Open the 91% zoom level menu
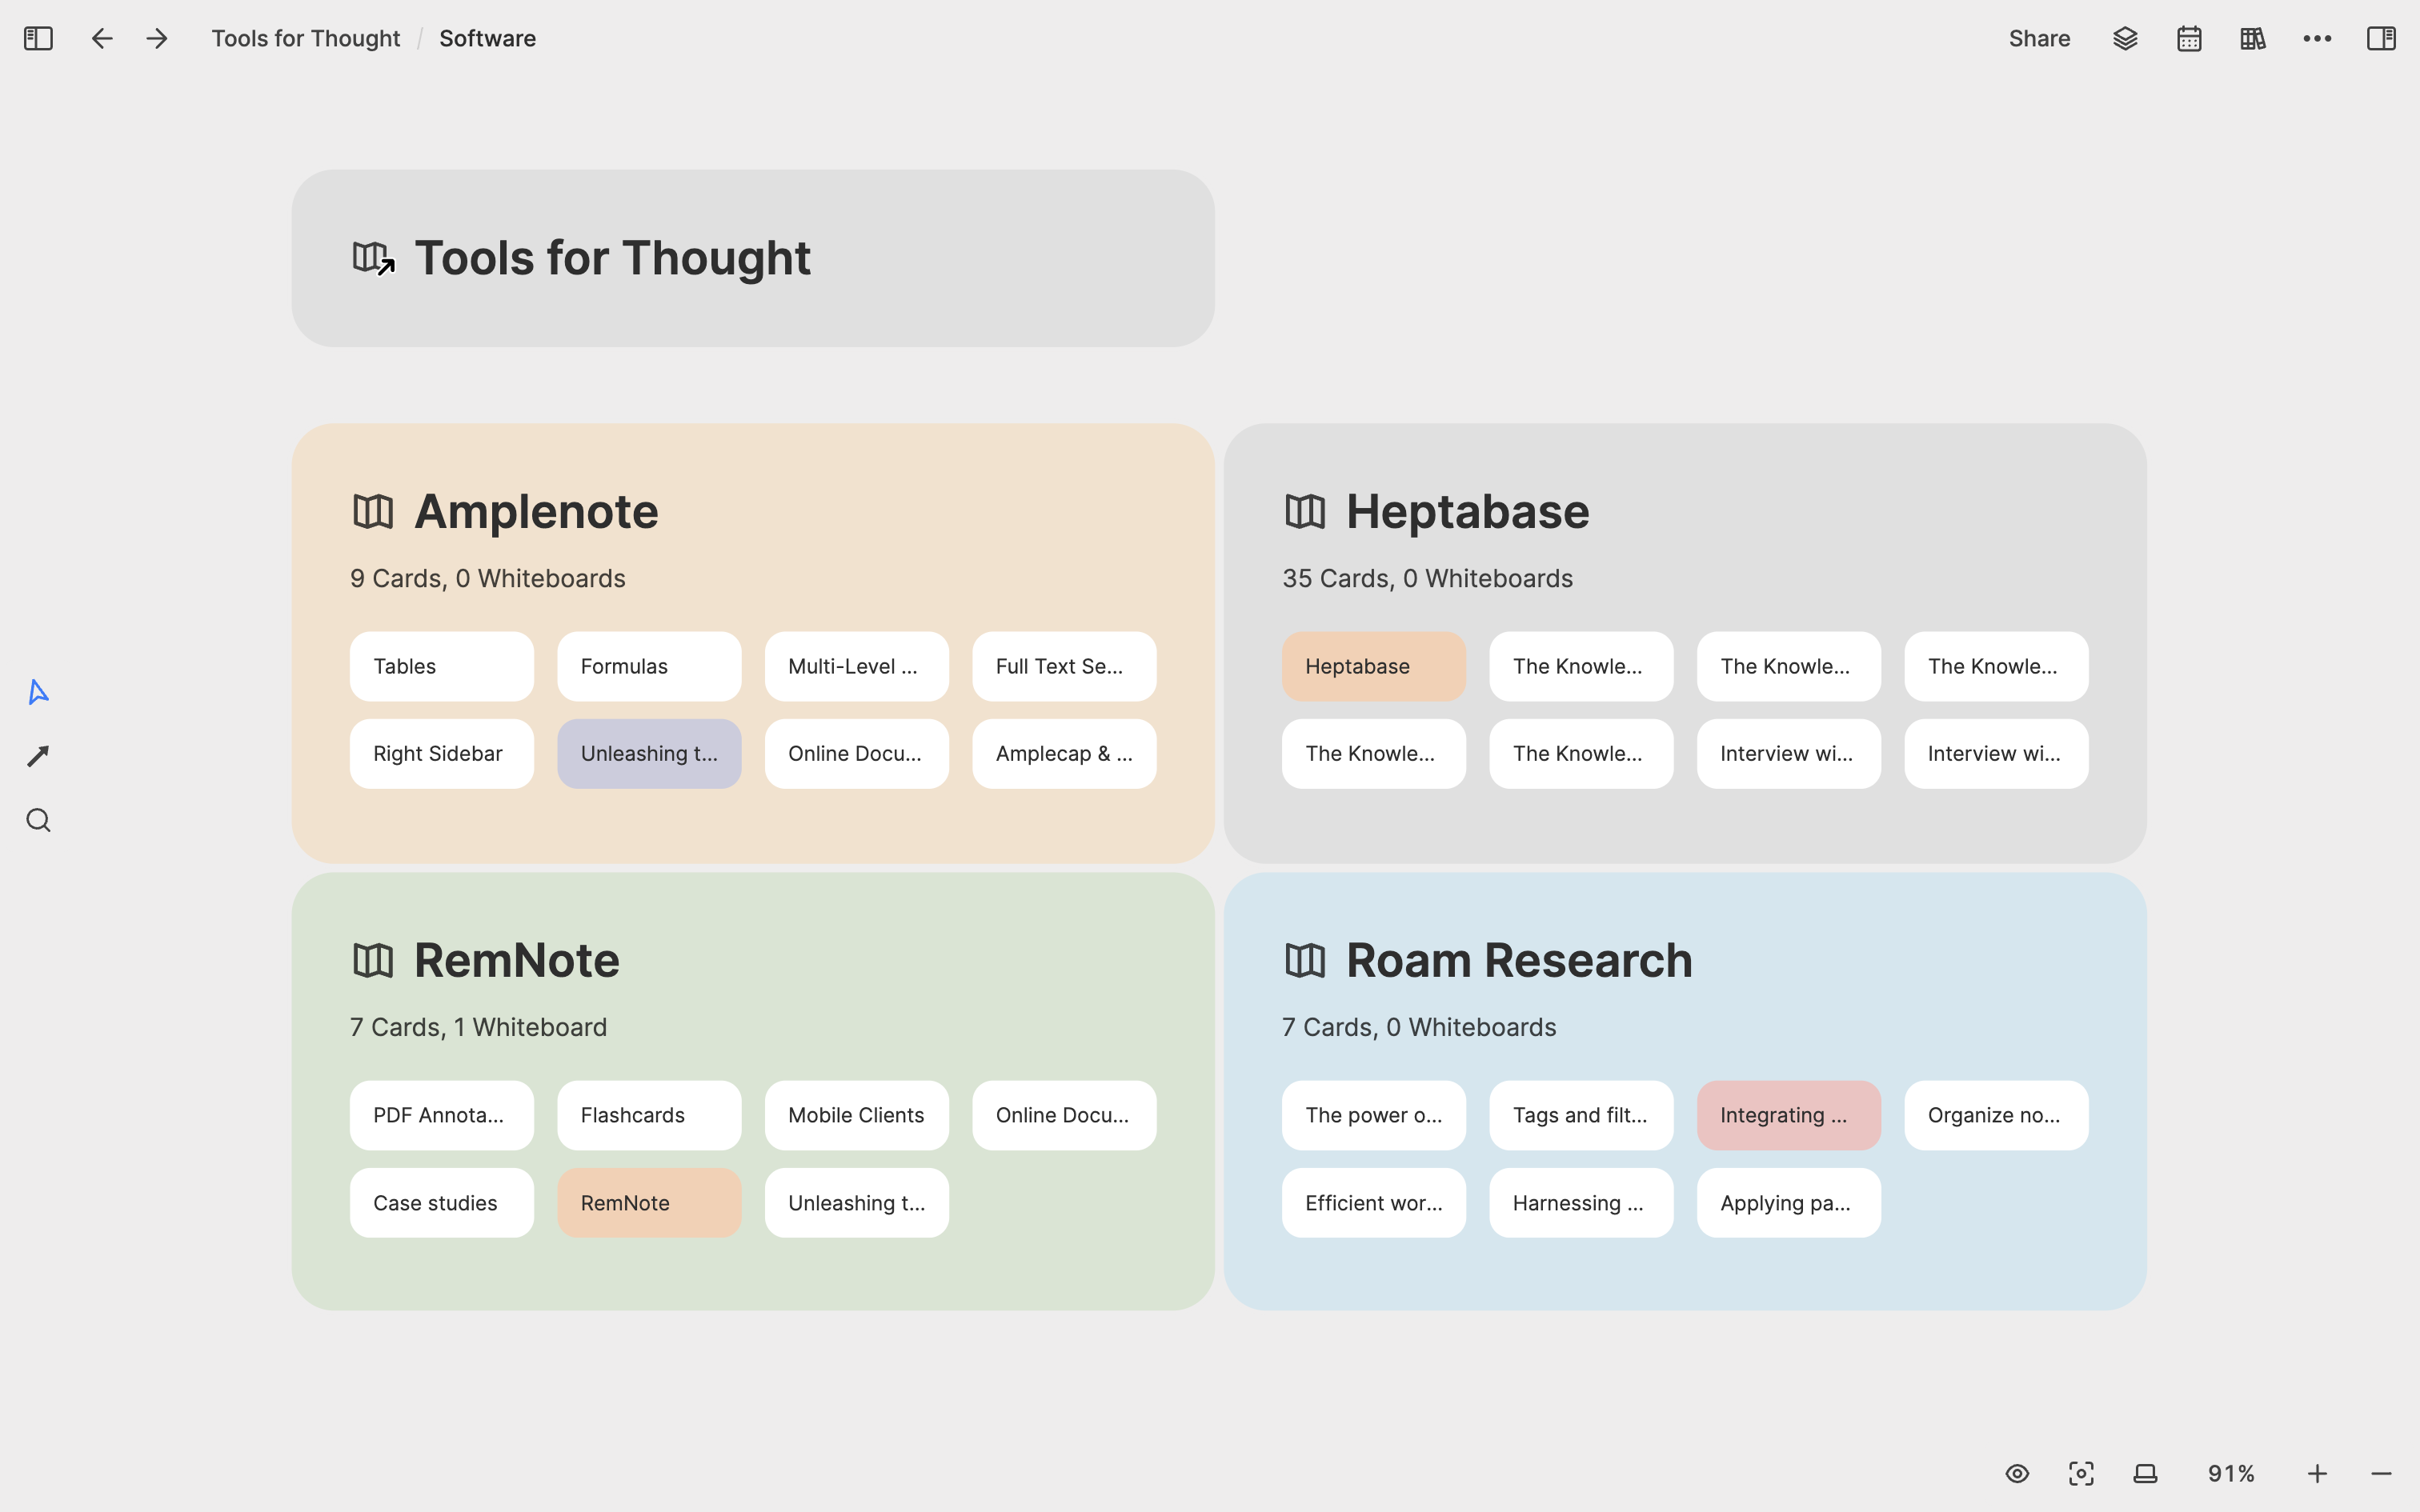This screenshot has height=1512, width=2420. (2232, 1473)
